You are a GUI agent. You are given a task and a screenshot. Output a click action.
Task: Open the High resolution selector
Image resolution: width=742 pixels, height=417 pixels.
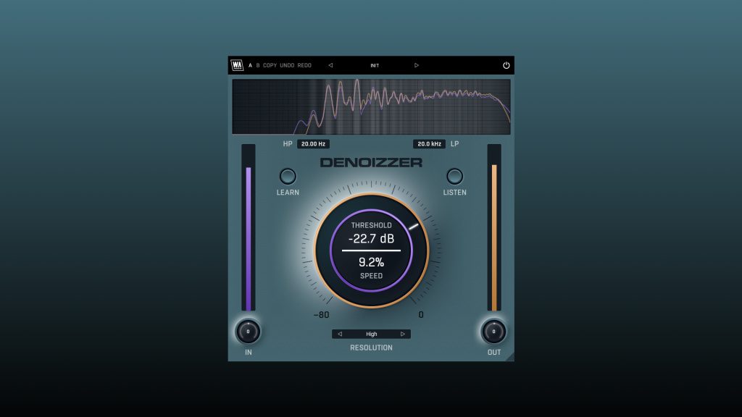(371, 334)
